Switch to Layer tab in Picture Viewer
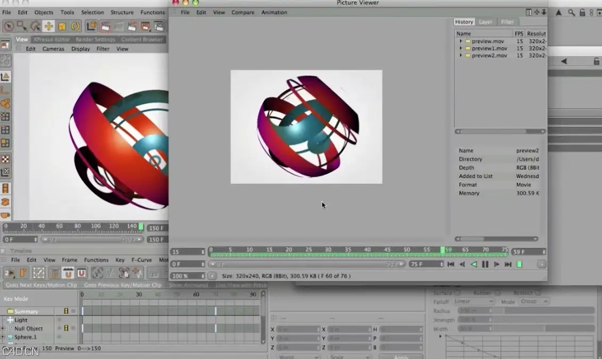This screenshot has height=359, width=602. tap(486, 22)
